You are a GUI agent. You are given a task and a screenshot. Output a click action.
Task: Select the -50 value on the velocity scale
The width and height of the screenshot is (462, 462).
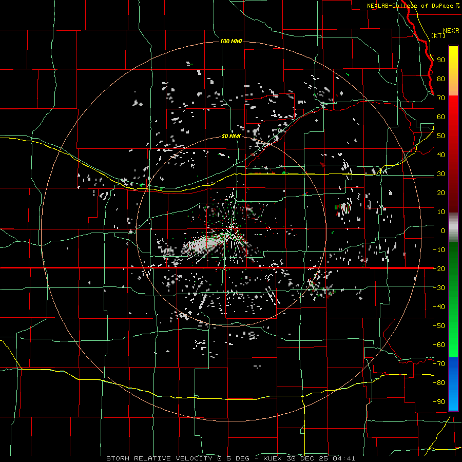[439, 326]
